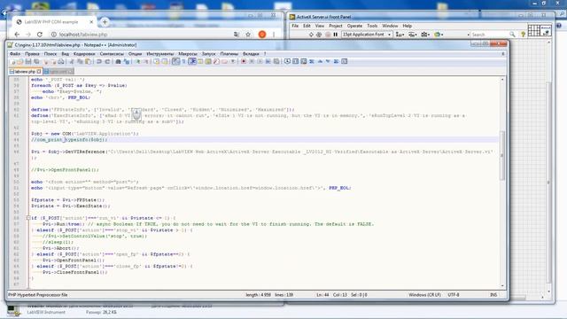Click the Cut icon in Notepad++
This screenshot has height=319, width=567.
click(72, 61)
